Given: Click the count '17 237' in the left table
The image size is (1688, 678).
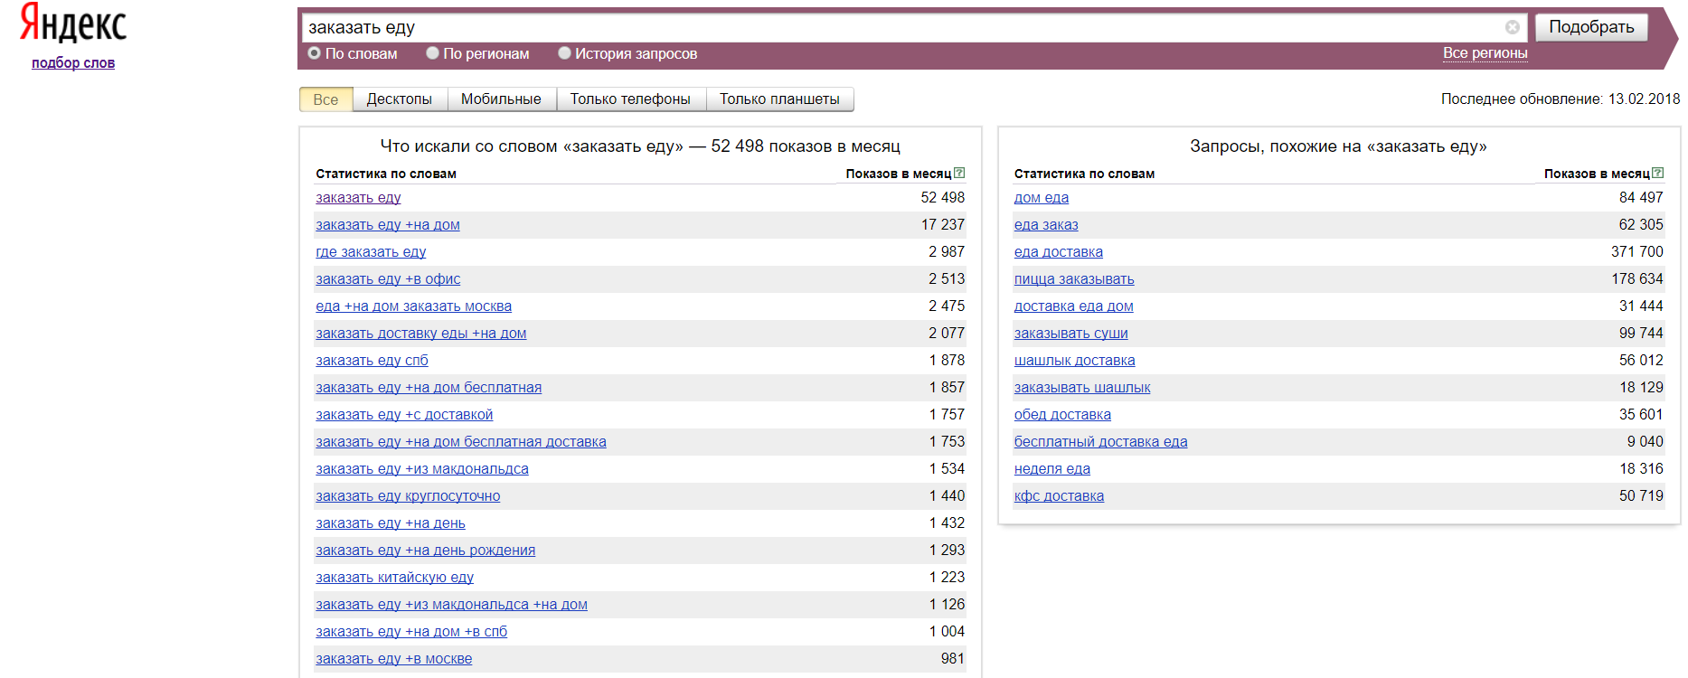Looking at the screenshot, I should point(943,224).
